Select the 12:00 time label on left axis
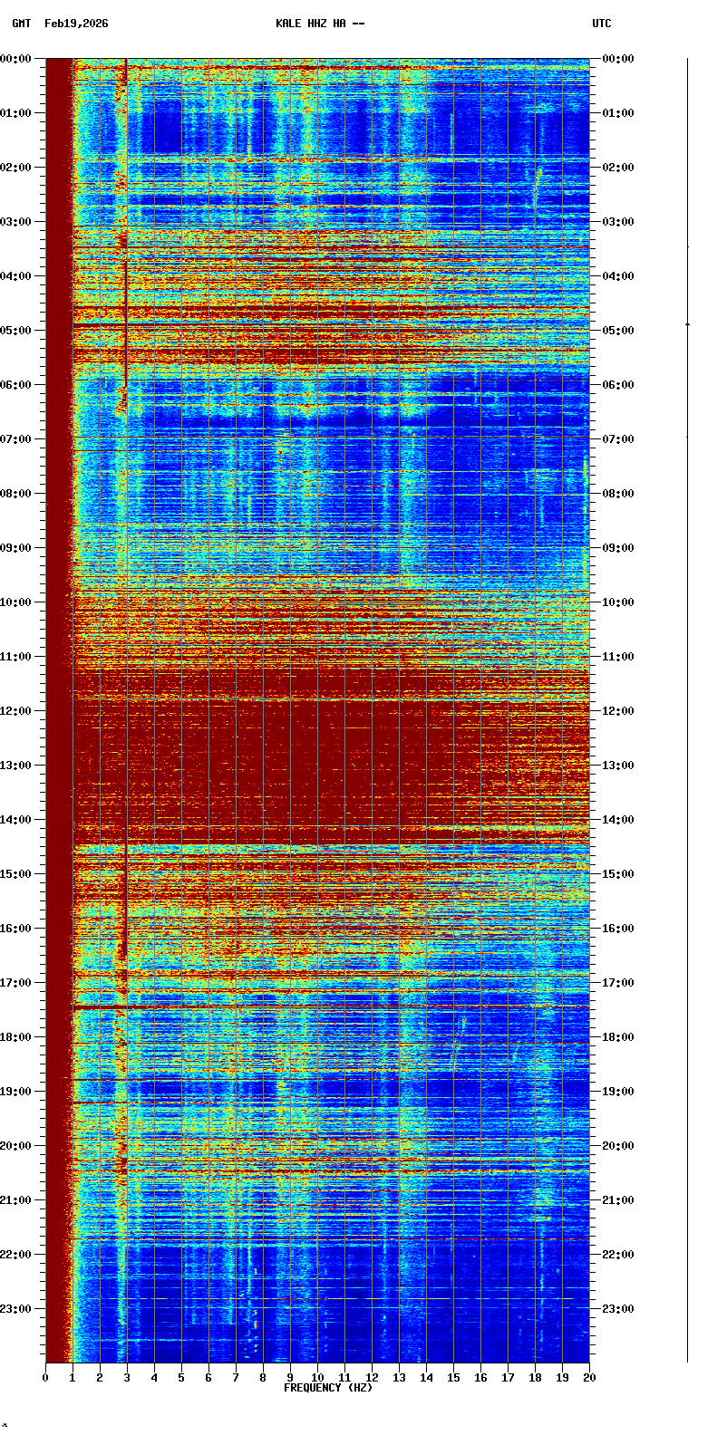 (15, 711)
